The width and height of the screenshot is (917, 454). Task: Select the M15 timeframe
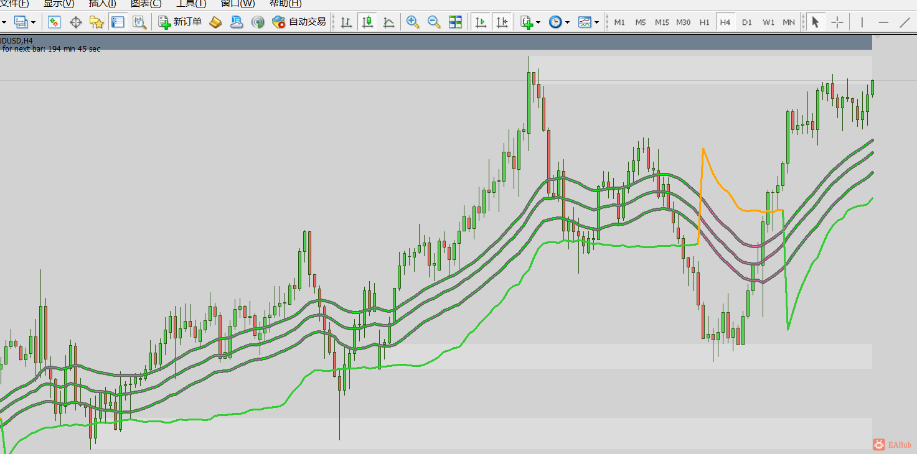662,22
